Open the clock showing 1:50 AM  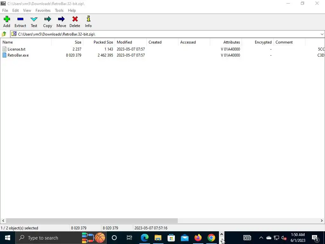298,238
